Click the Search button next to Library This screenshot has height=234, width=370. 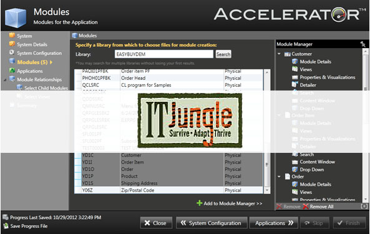tap(223, 54)
